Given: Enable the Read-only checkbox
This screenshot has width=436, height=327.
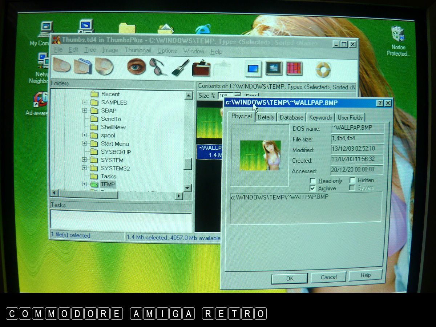Looking at the screenshot, I should pyautogui.click(x=312, y=181).
